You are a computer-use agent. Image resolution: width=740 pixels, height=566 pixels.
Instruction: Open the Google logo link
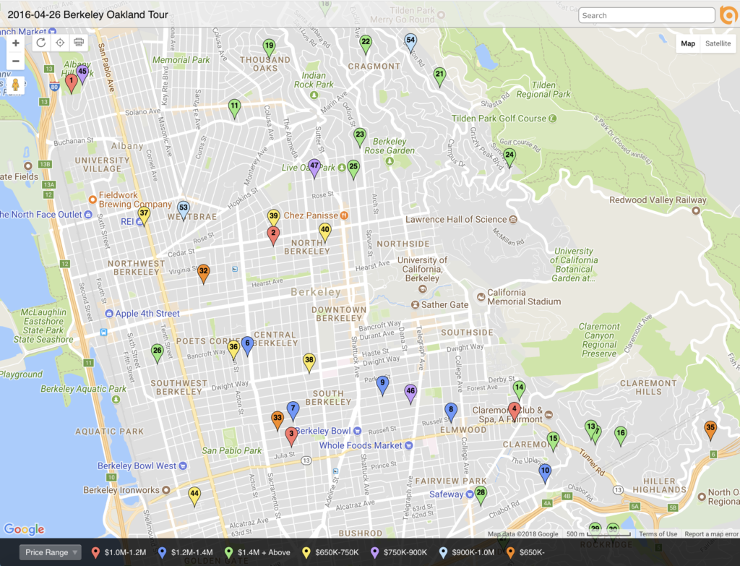(24, 529)
